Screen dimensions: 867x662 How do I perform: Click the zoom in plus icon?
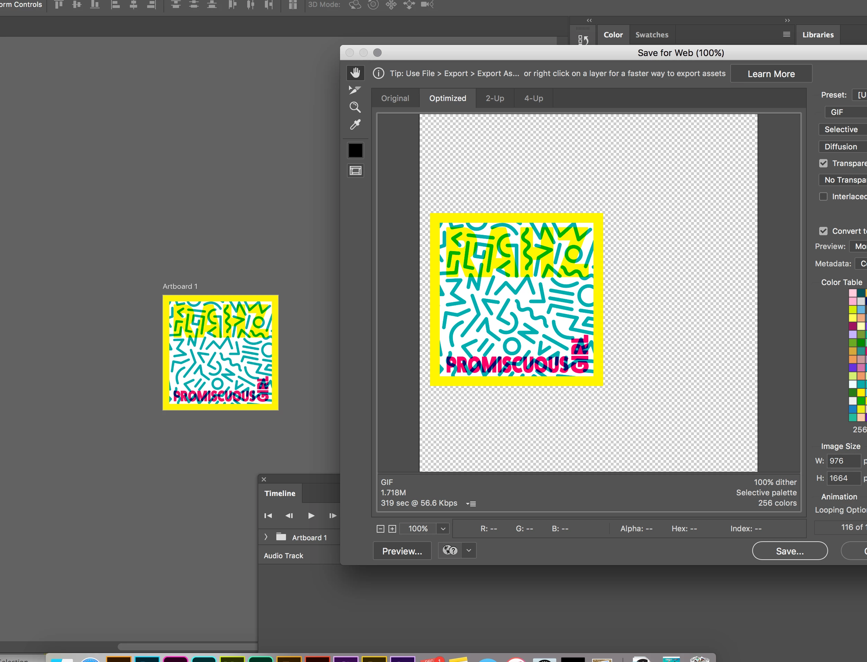click(392, 529)
